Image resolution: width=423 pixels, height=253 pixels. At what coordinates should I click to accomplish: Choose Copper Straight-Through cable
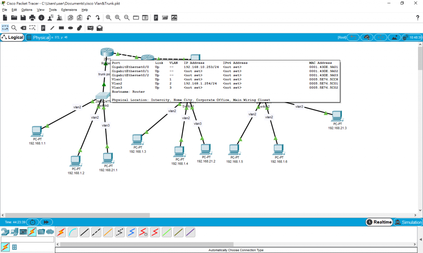point(84,232)
